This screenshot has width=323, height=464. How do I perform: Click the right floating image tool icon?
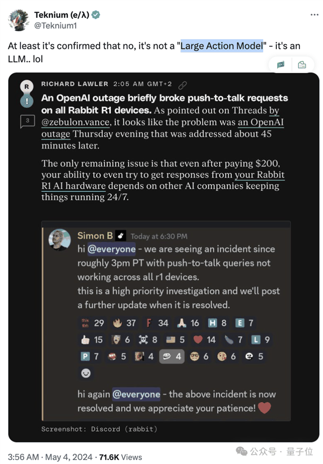[x=302, y=65]
